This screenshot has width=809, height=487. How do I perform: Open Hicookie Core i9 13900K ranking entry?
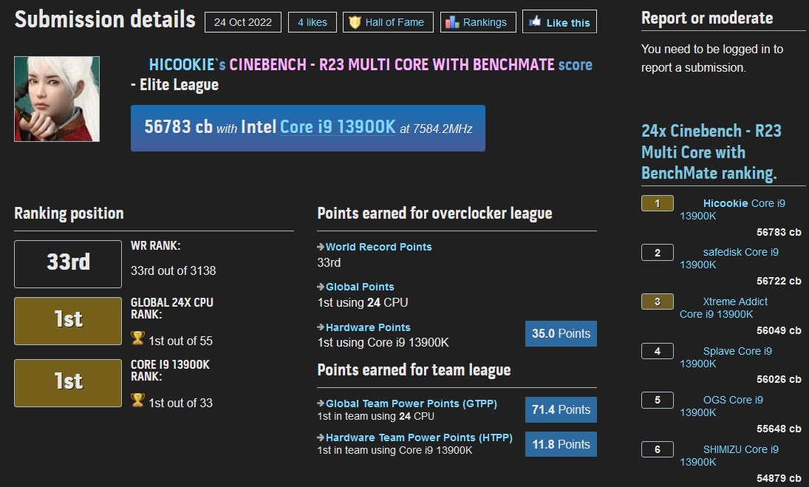(x=732, y=209)
